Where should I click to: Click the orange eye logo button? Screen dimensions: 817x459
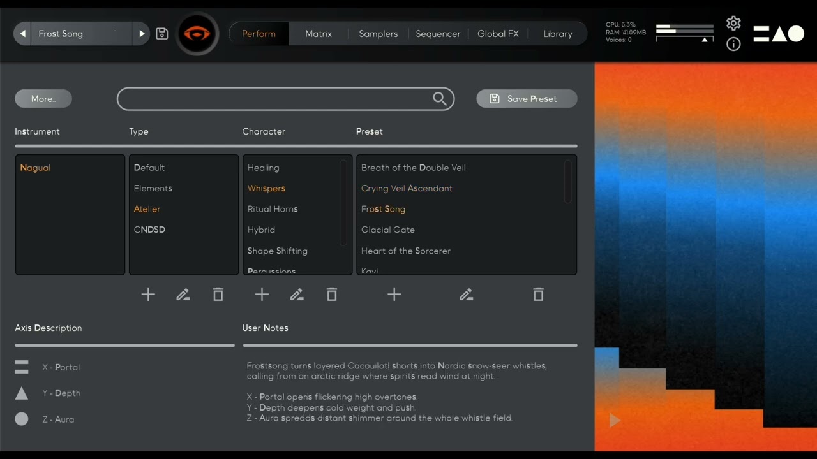(x=197, y=34)
